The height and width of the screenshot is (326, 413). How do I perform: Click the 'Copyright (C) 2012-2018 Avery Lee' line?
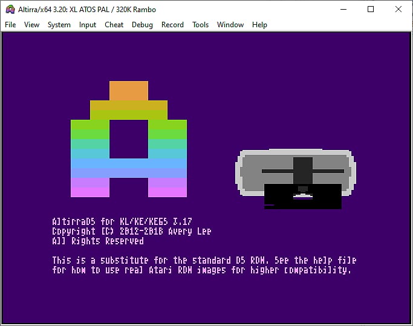tap(132, 231)
